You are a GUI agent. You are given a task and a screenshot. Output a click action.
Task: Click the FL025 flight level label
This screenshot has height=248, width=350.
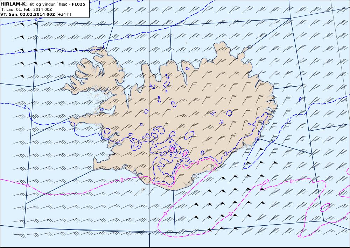[x=78, y=4]
